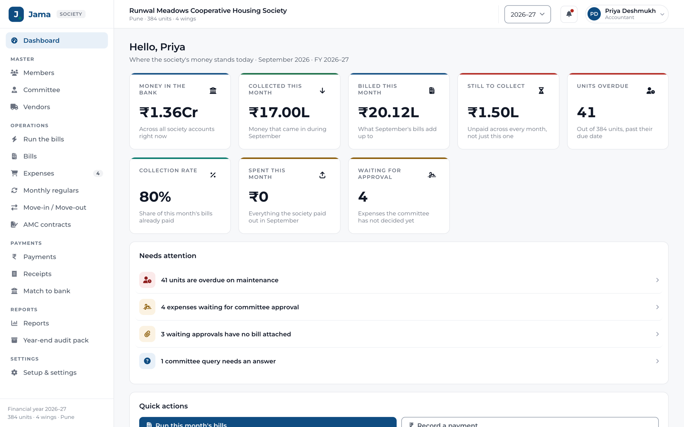Open chevron for 1 committee query row
Screen dimensions: 684x427
[657, 361]
